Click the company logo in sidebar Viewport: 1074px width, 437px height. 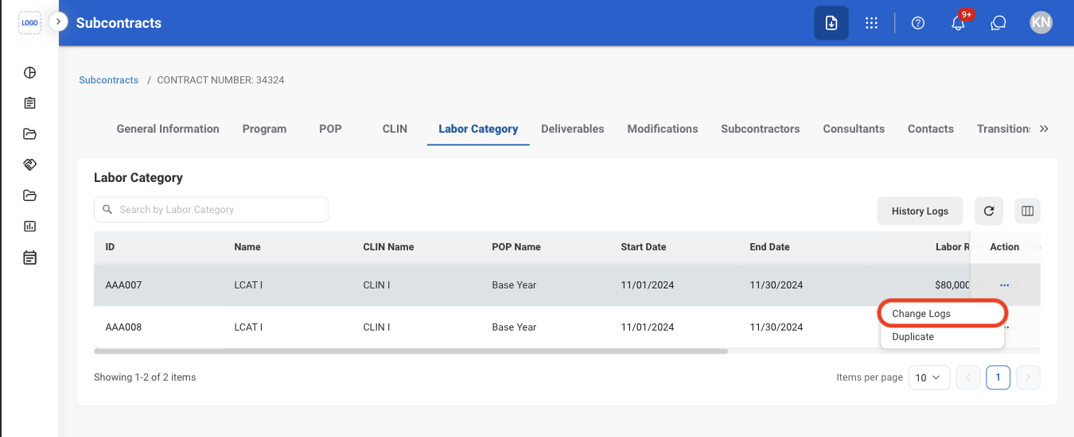pyautogui.click(x=29, y=23)
